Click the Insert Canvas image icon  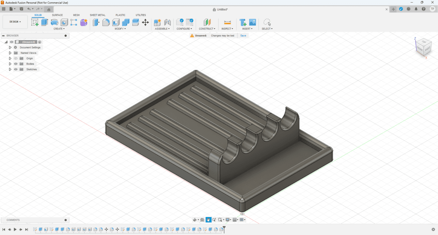click(x=252, y=22)
